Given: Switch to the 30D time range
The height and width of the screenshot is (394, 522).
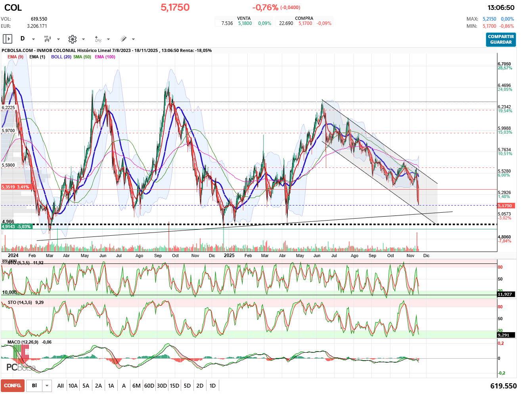Looking at the screenshot, I should [x=162, y=386].
